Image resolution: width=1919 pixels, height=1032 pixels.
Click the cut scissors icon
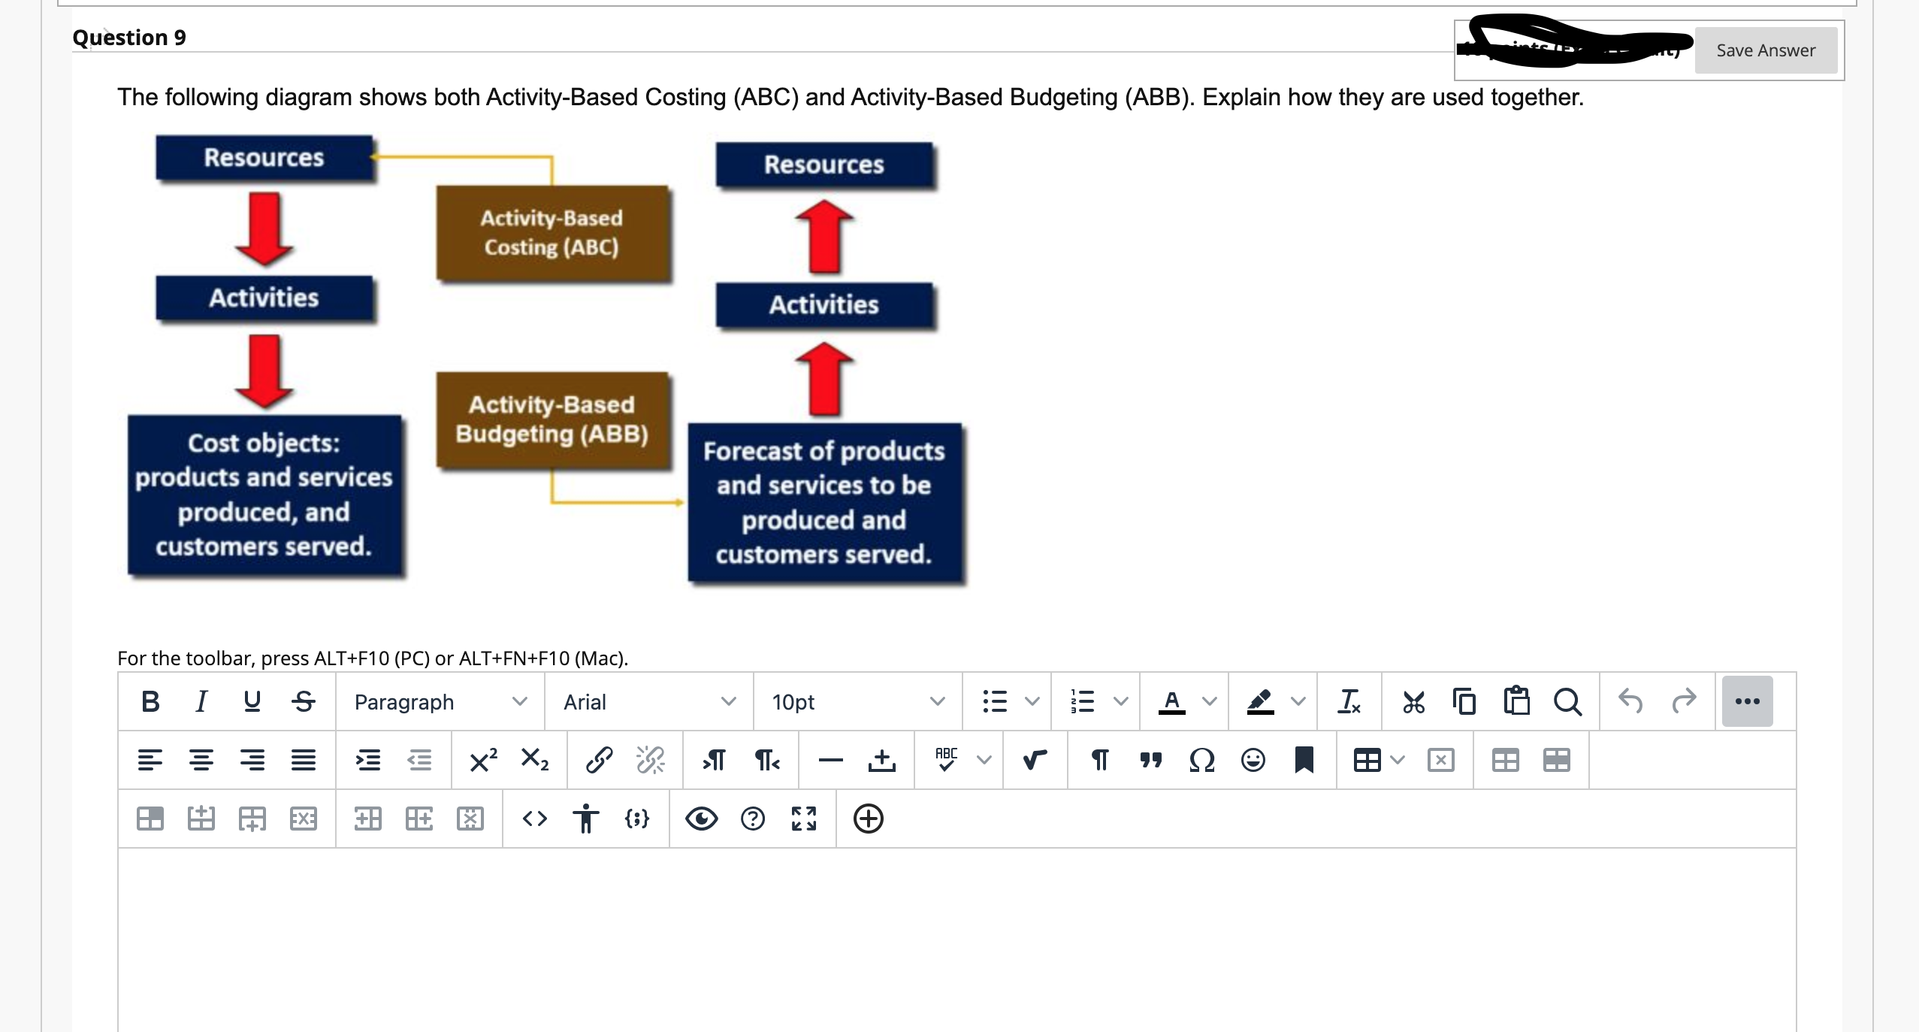1413,701
